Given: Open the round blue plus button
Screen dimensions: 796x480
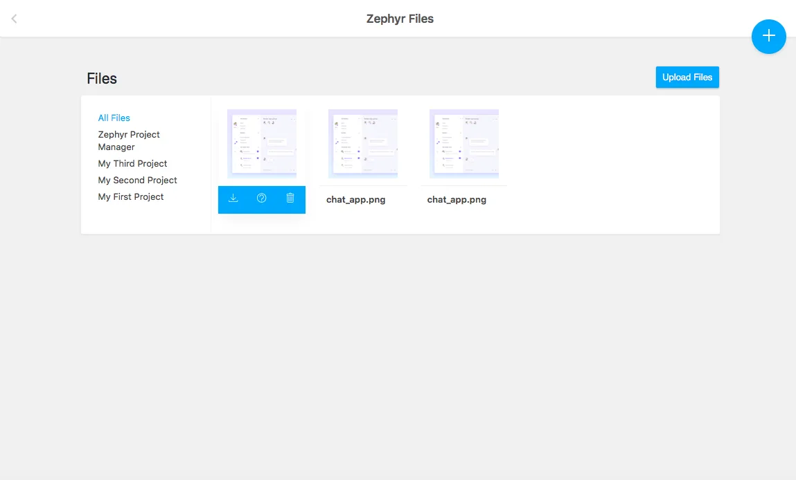Looking at the screenshot, I should [x=768, y=37].
